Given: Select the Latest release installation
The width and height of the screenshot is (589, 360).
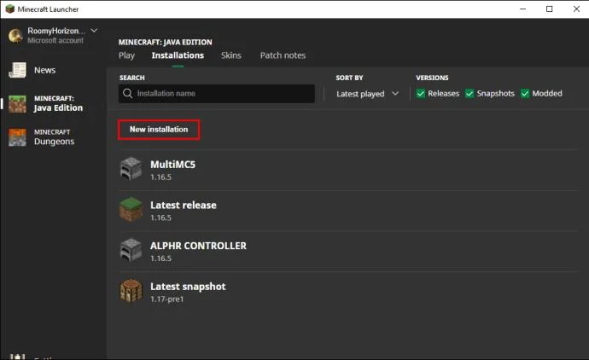Looking at the screenshot, I should (x=348, y=210).
